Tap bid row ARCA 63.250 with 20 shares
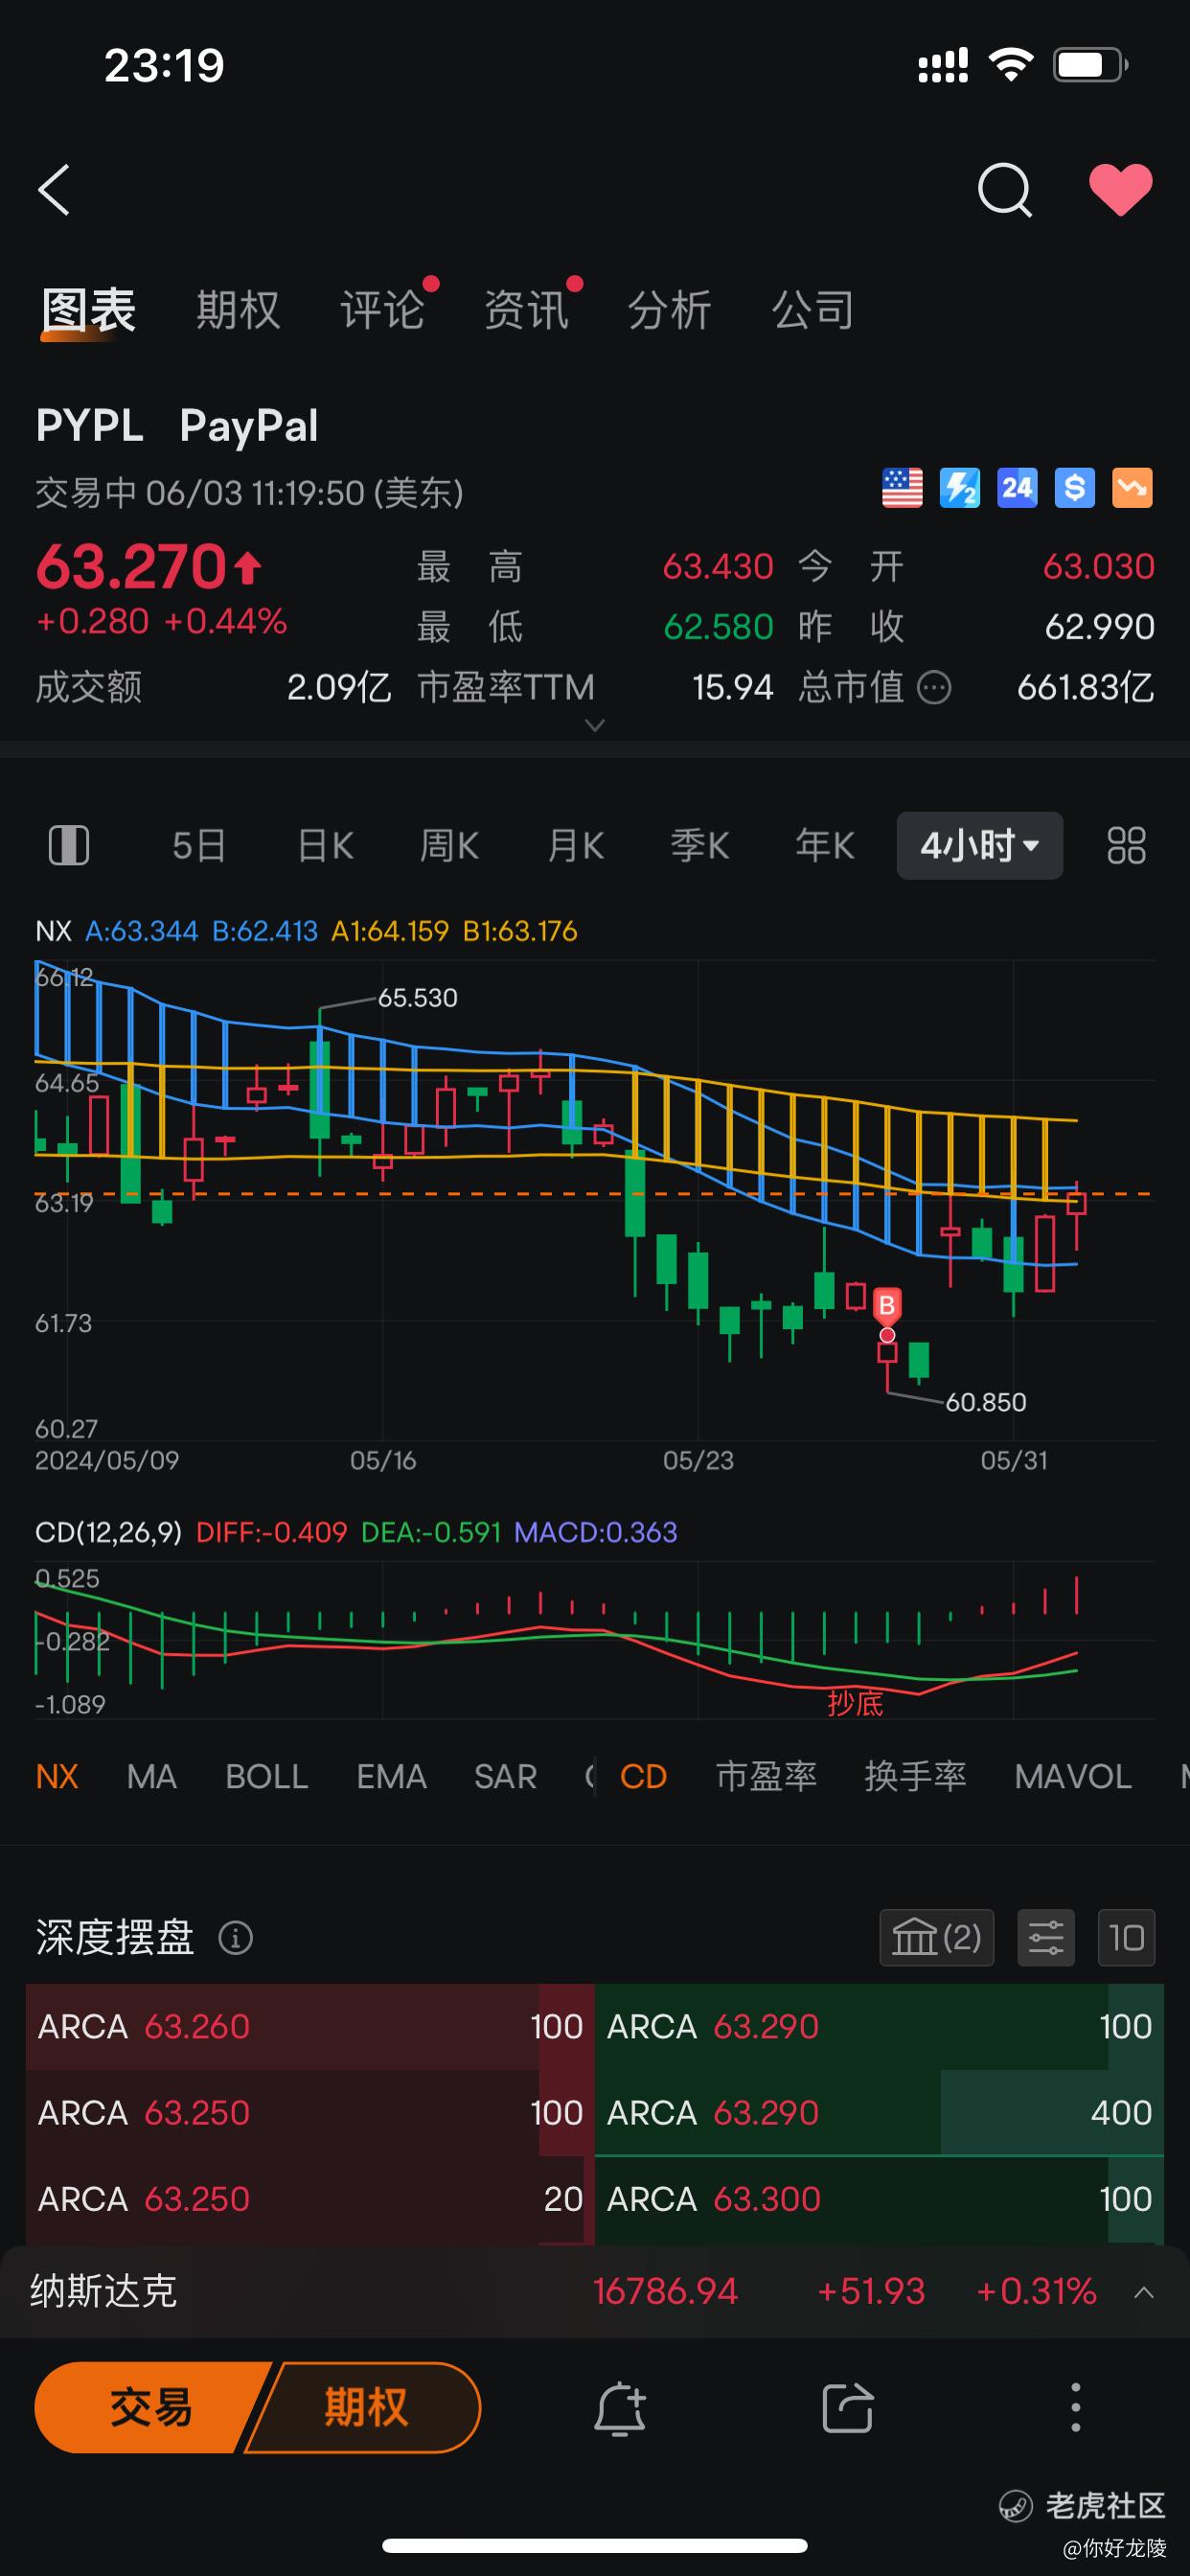The image size is (1190, 2576). 310,2199
